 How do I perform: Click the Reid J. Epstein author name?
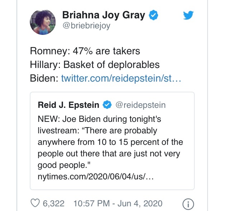[x=69, y=105]
